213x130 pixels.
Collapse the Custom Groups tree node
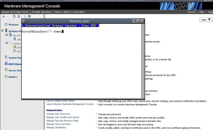click(x=7, y=43)
